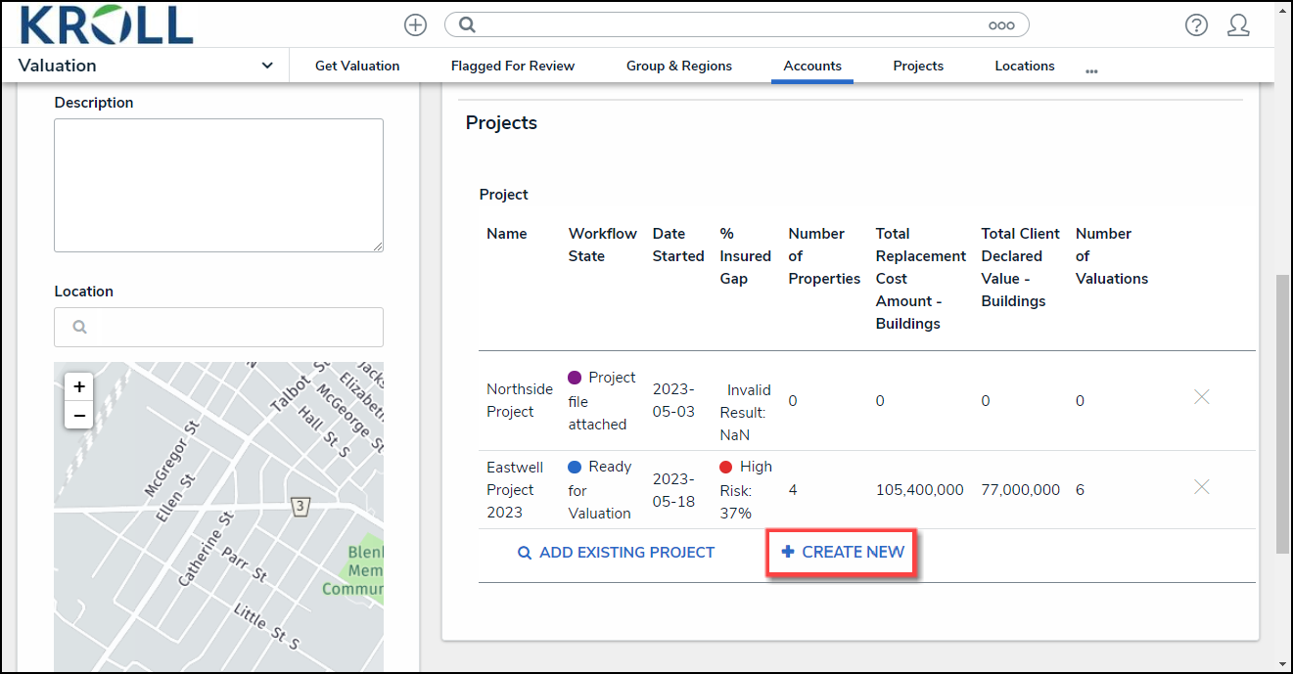Open the help question mark icon
The image size is (1293, 674).
point(1196,25)
